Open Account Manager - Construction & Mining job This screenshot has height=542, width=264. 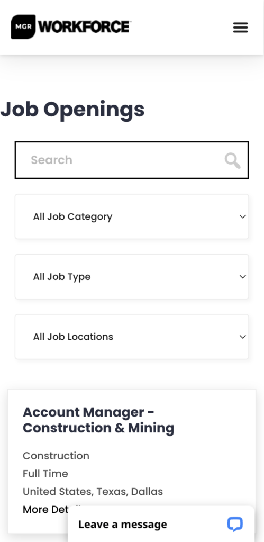[98, 420]
